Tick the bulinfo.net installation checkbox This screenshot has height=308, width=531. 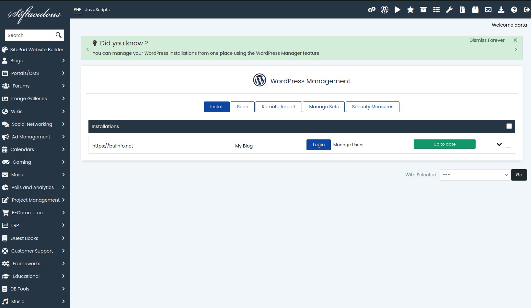(508, 145)
